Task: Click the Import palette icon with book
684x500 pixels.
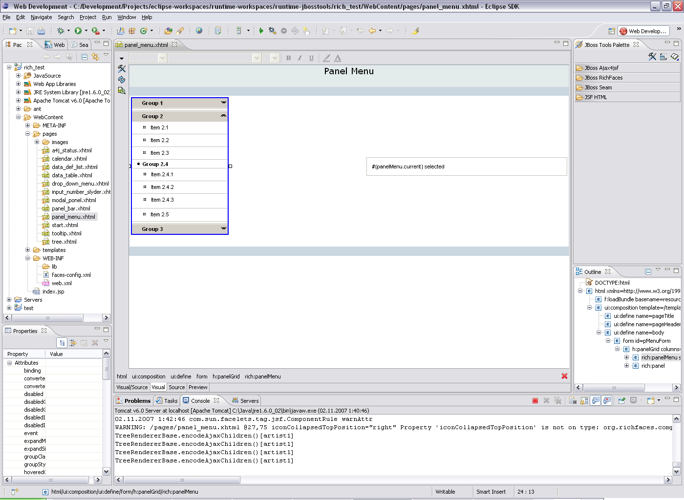Action: [675, 57]
